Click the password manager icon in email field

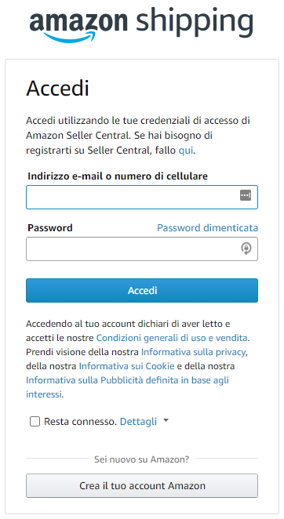point(246,195)
